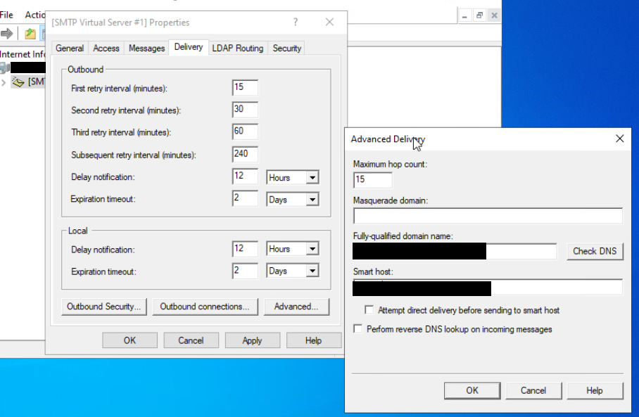Click Outbound Delay notification value field
This screenshot has width=639, height=417.
point(245,177)
